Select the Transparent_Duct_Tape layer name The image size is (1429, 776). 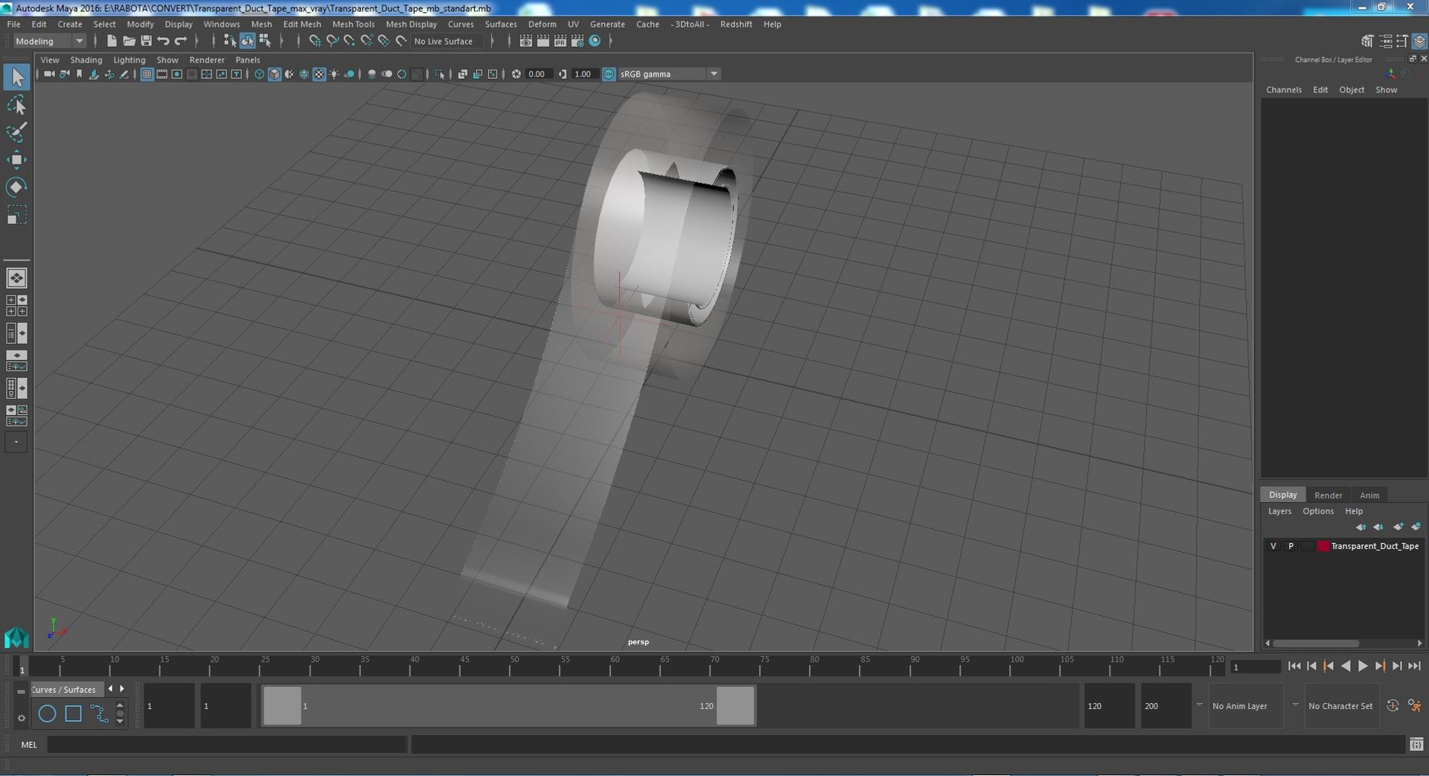click(x=1375, y=546)
